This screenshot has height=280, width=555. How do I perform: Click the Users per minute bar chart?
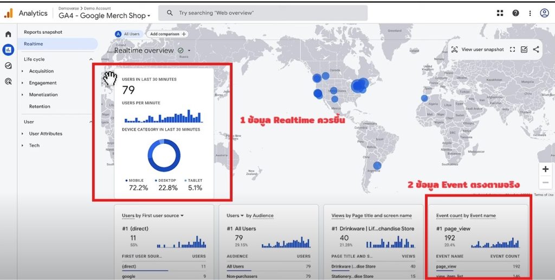click(163, 116)
